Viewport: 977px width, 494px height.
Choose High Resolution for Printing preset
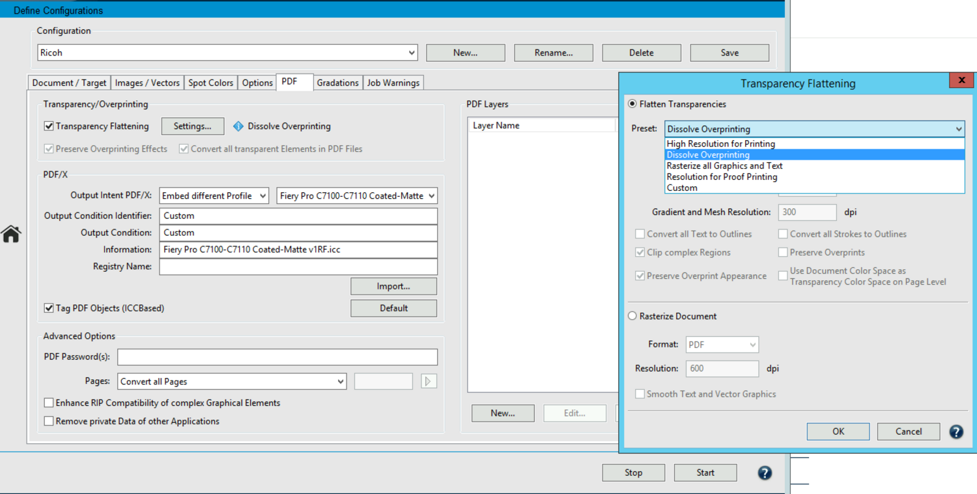coord(721,144)
